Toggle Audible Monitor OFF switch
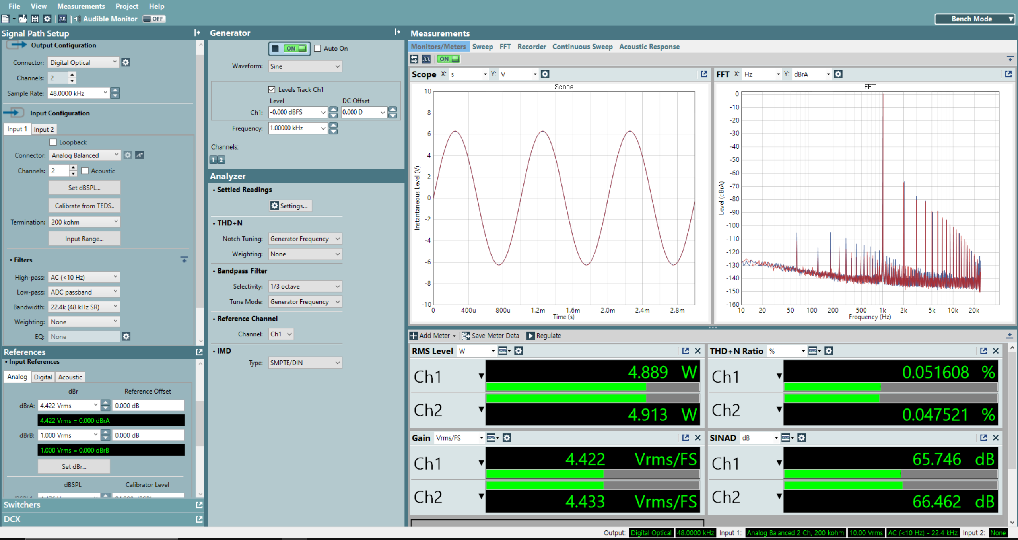This screenshot has height=540, width=1018. [154, 19]
